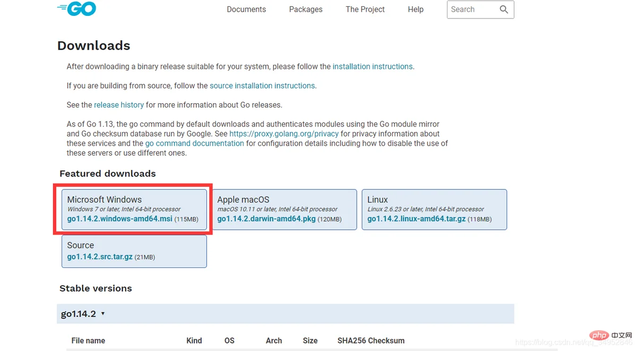Collapse the go1.14.2 version triangle
637x351 pixels.
click(x=103, y=314)
